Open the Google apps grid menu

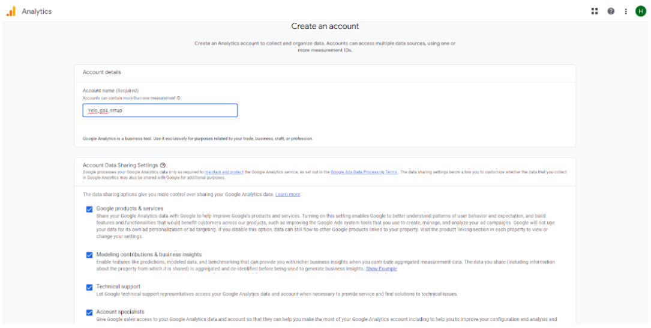(595, 11)
